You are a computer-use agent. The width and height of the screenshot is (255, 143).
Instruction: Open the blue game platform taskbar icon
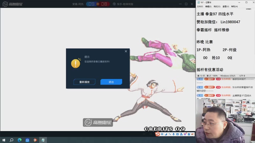coord(27,140)
